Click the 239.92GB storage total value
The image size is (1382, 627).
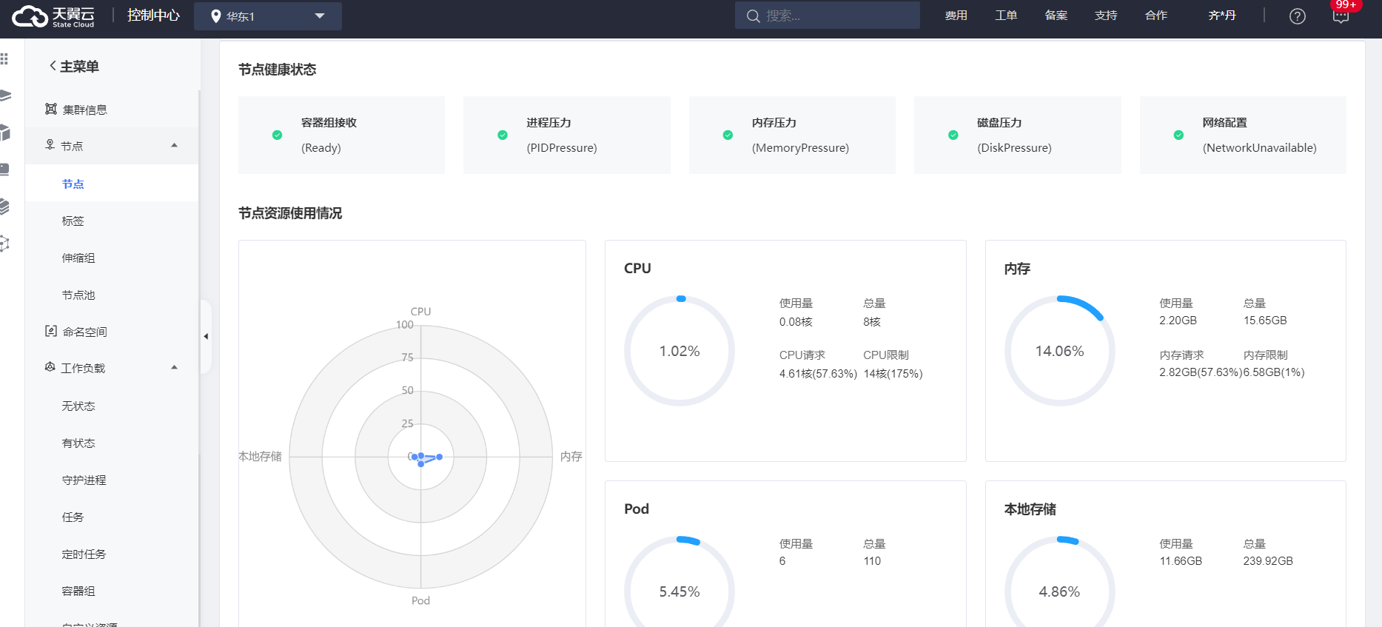[x=1268, y=561]
